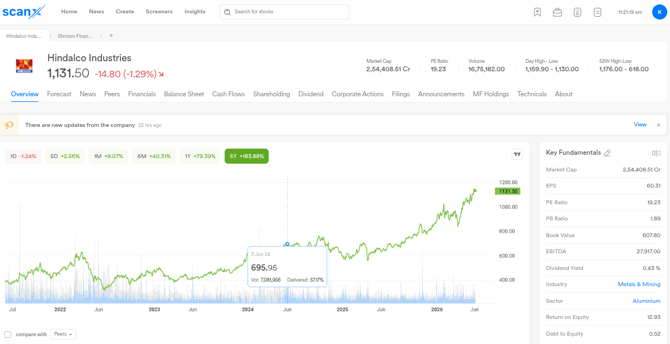Open the list icon next to clock

pyautogui.click(x=598, y=12)
